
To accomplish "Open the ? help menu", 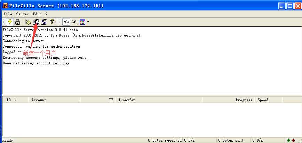I will pyautogui.click(x=46, y=14).
